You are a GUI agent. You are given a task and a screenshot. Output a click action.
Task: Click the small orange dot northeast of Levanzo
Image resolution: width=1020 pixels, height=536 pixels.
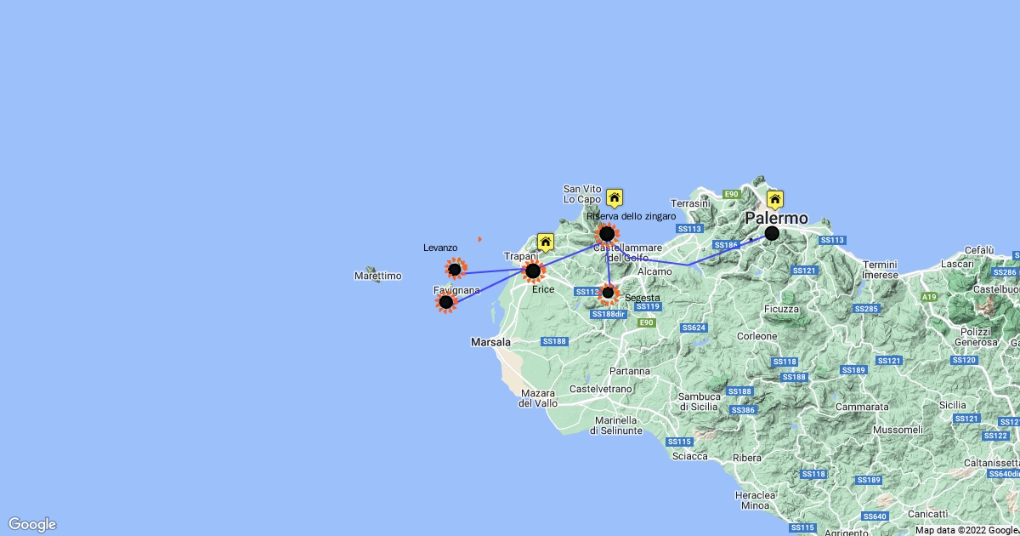479,239
